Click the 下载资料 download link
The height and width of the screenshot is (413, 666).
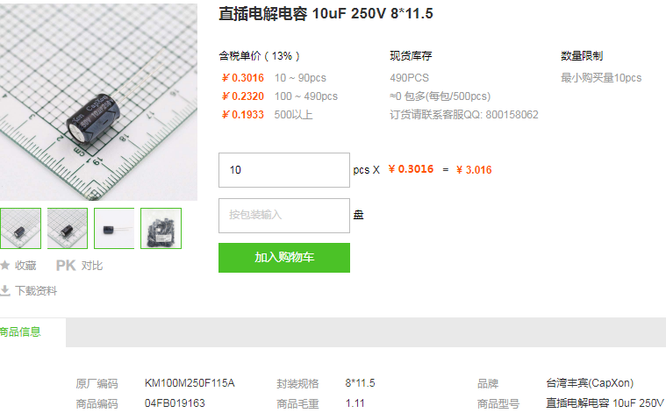[36, 291]
